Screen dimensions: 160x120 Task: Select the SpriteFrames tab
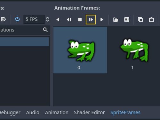(125, 113)
